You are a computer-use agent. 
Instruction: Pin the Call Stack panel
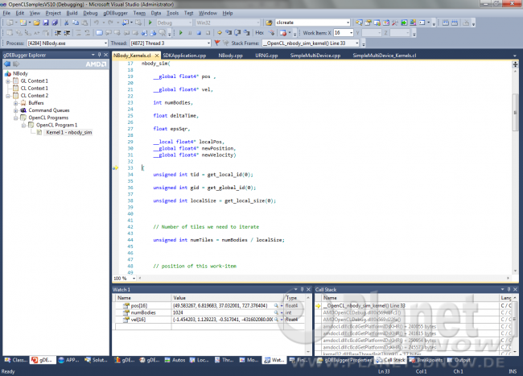tap(509, 289)
